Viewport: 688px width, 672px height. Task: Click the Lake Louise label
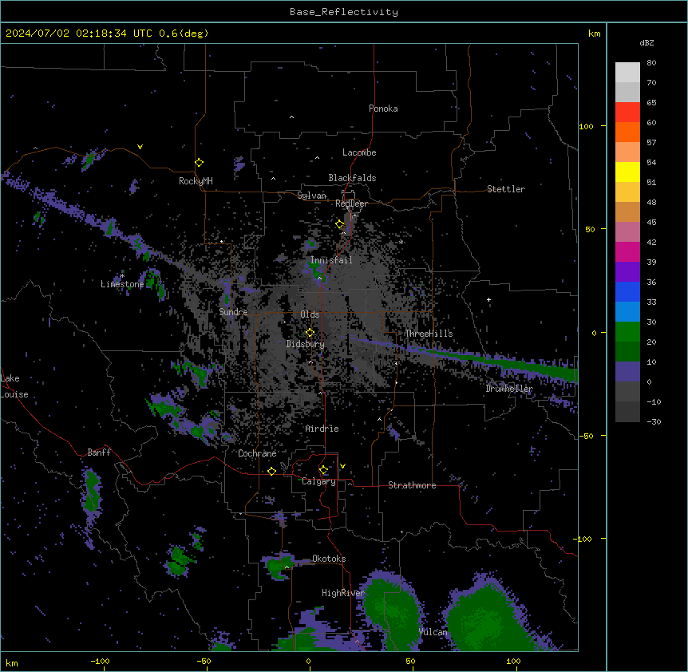[x=14, y=386]
